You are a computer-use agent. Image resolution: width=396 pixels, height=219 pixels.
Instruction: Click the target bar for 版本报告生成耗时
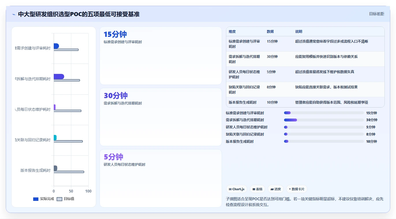pos(69,172)
